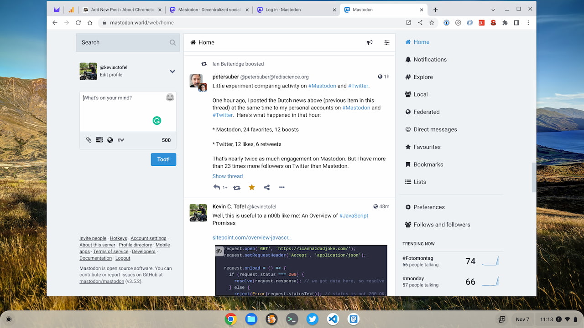Change post privacy globe icon
The height and width of the screenshot is (328, 584).
point(110,140)
